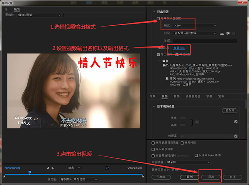Check 导入到项目中 checkbox

pos(153,149)
